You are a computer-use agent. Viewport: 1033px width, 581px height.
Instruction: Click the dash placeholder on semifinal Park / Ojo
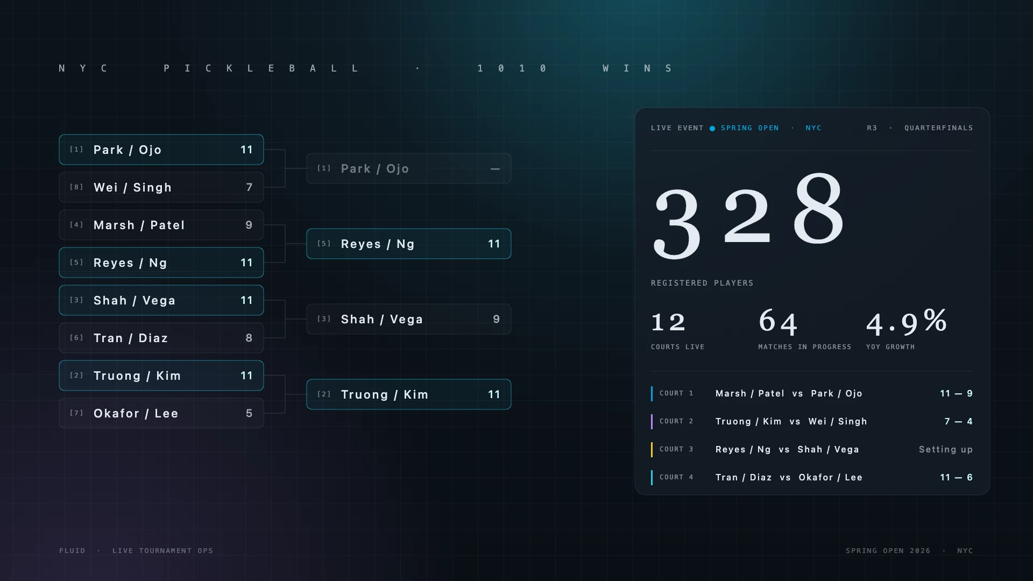click(x=495, y=169)
